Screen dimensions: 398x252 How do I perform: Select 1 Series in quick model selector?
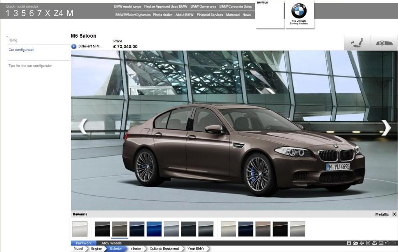[x=8, y=13]
